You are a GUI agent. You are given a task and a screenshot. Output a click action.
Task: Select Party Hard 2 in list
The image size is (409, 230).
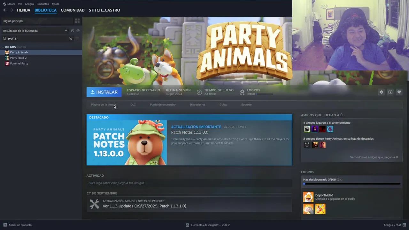click(x=41, y=58)
